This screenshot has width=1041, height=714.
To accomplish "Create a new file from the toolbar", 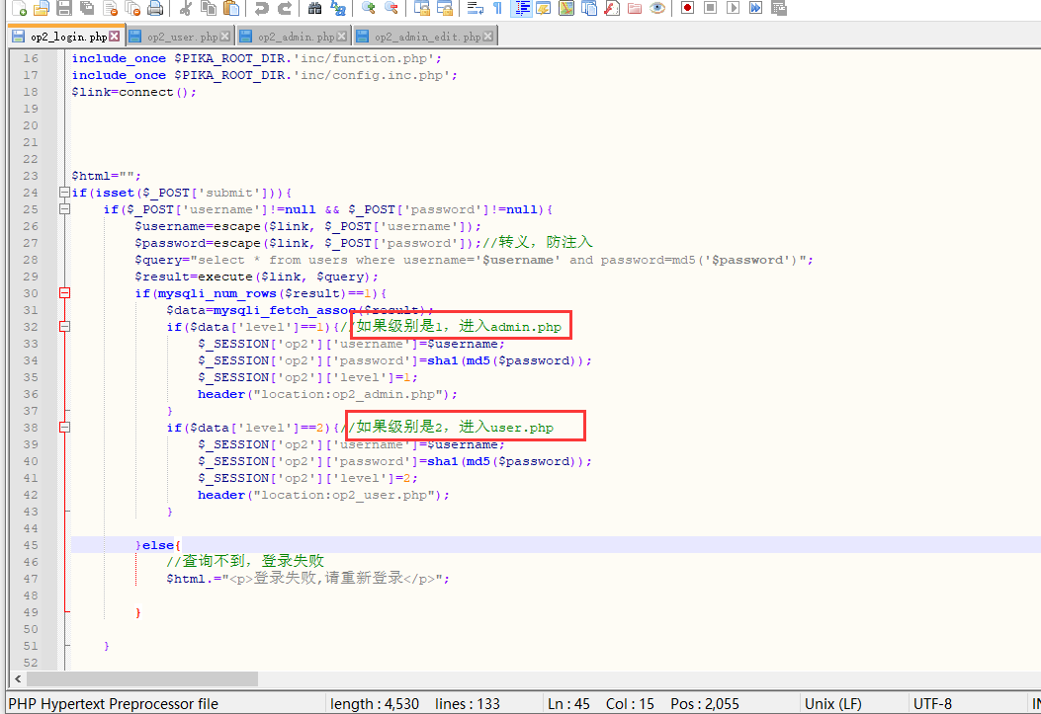I will click(x=19, y=8).
